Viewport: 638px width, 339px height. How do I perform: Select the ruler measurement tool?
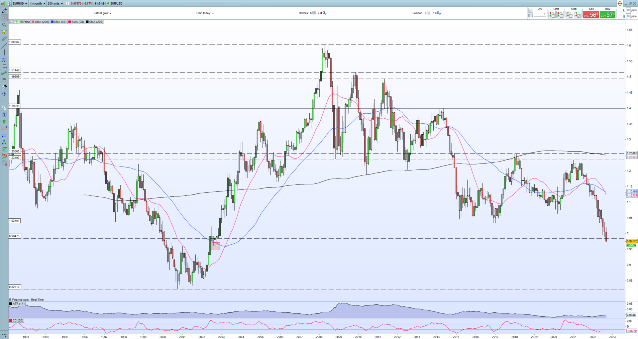[4, 39]
